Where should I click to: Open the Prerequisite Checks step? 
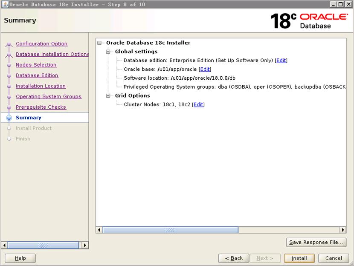(41, 107)
